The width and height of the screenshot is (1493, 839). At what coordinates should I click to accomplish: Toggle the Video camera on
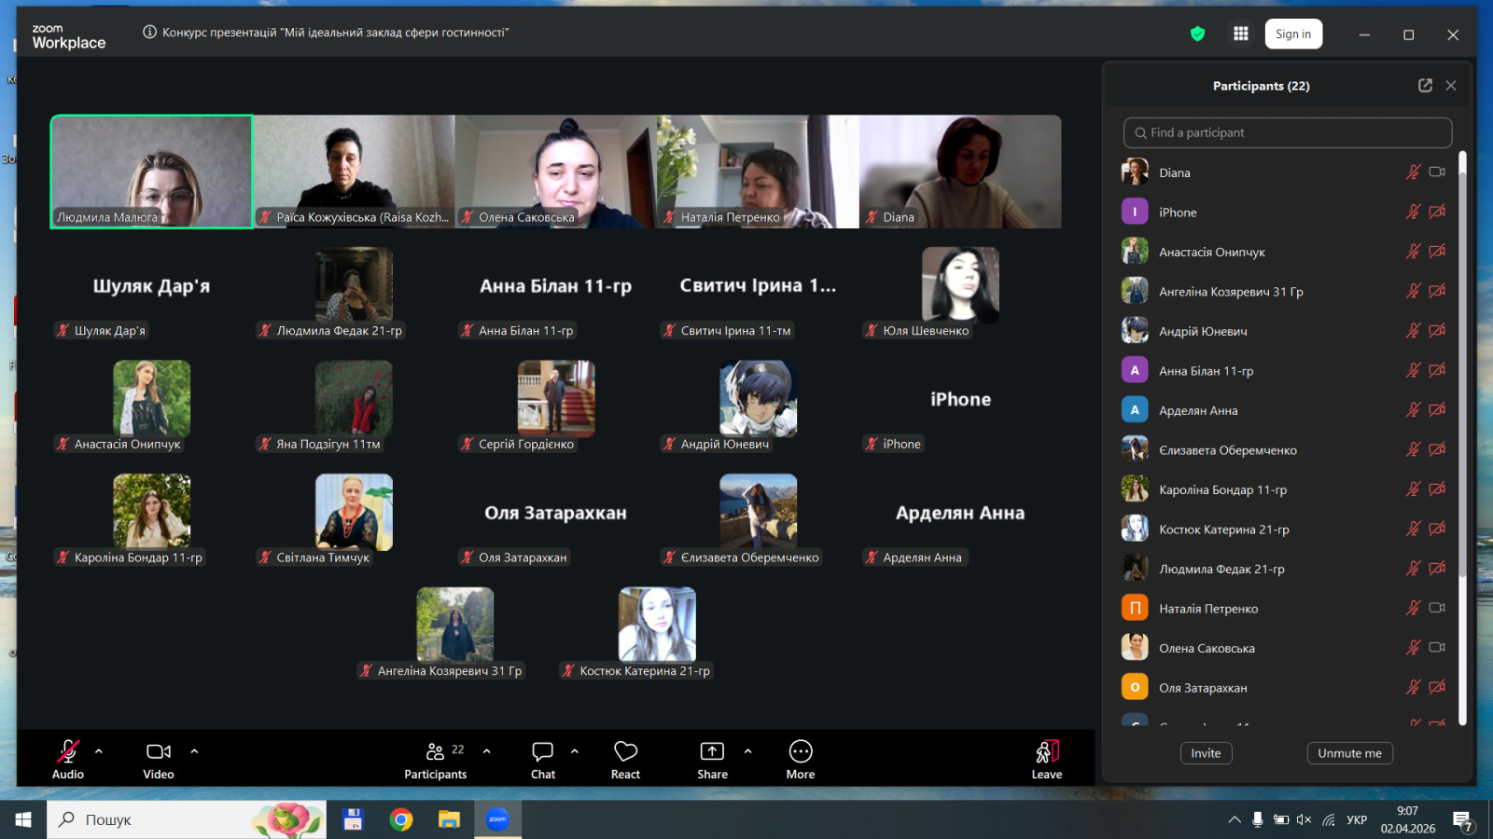coord(159,758)
